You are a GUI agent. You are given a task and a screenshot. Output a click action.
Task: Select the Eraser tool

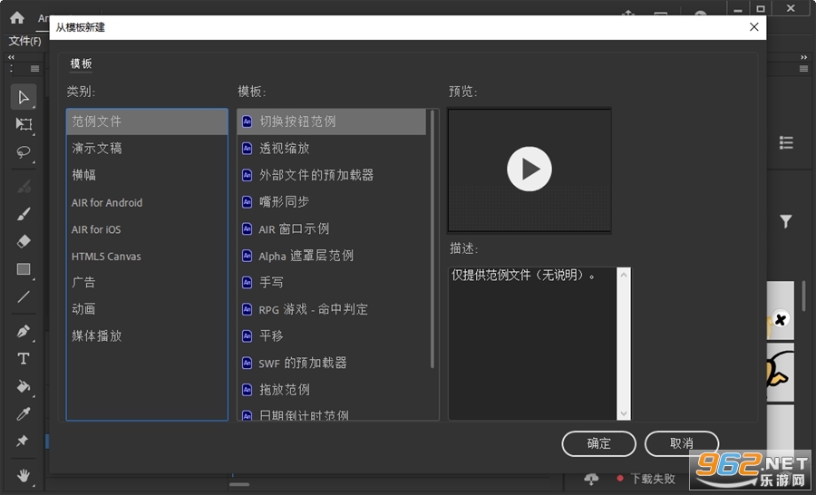coord(24,241)
